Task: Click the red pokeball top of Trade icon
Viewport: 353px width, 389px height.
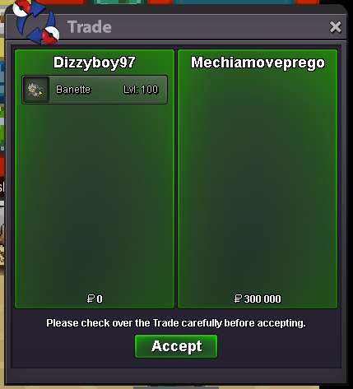Action: click(21, 7)
